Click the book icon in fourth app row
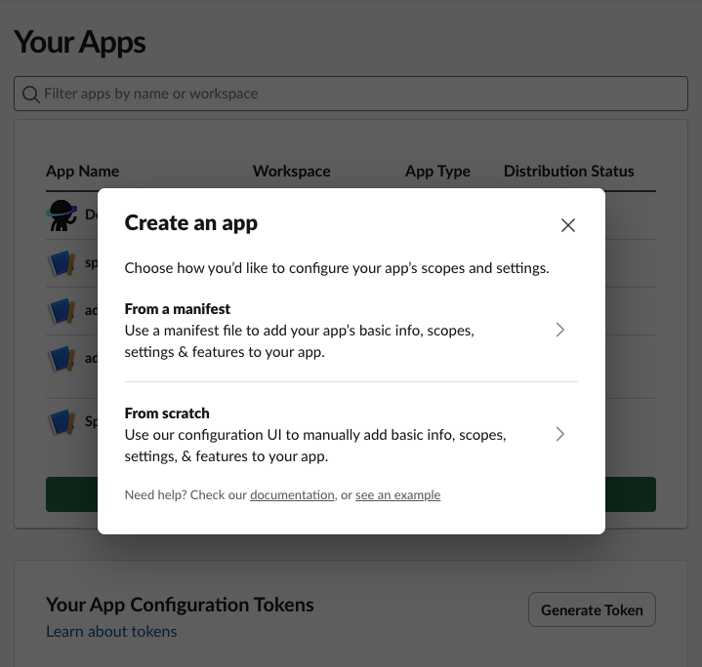This screenshot has width=702, height=667. pos(62,359)
